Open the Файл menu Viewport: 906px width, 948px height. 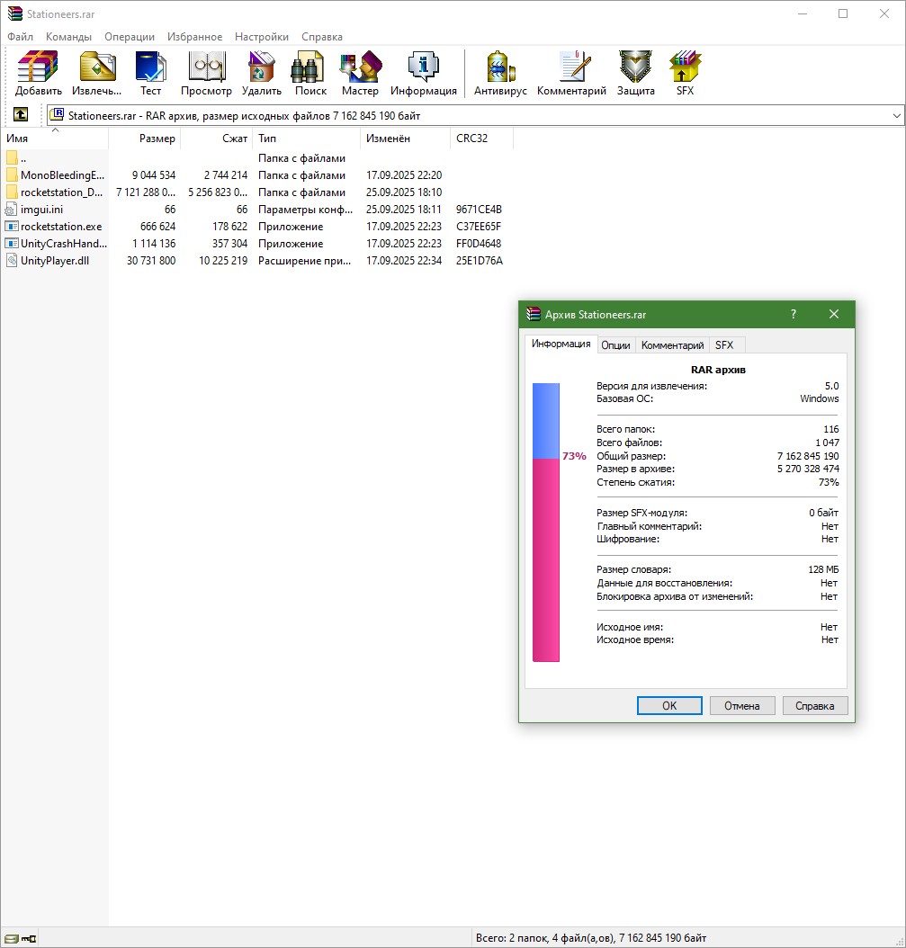point(20,37)
